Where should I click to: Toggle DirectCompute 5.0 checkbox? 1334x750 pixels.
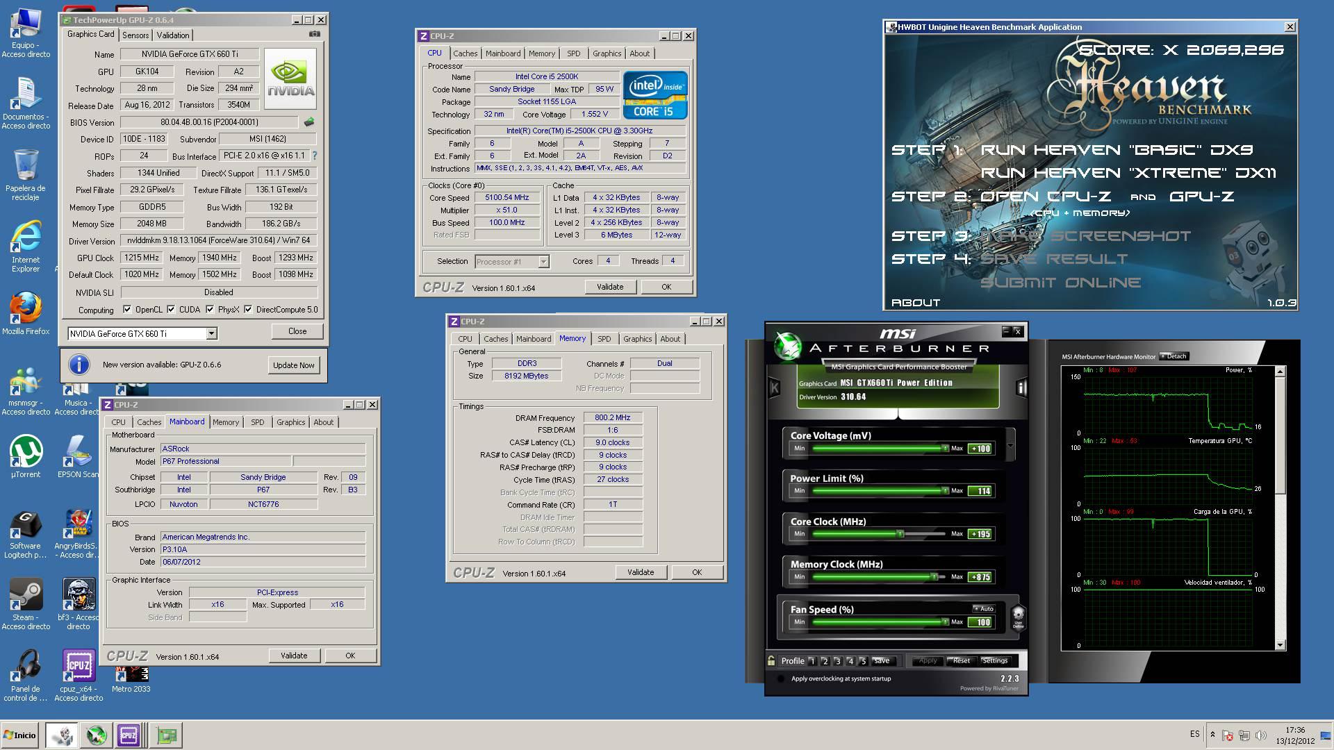pos(248,310)
